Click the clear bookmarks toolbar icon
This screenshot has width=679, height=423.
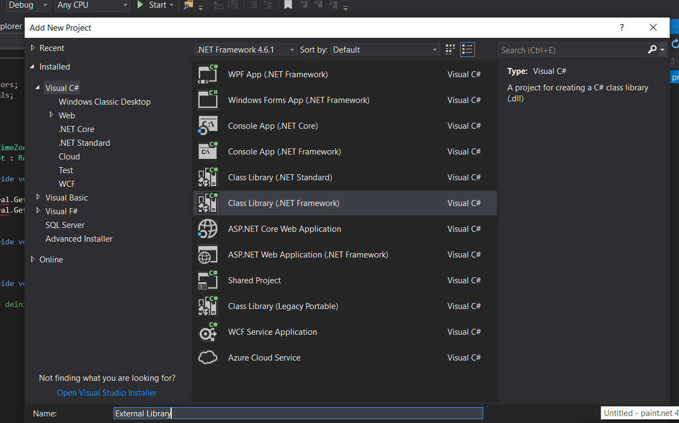[333, 5]
